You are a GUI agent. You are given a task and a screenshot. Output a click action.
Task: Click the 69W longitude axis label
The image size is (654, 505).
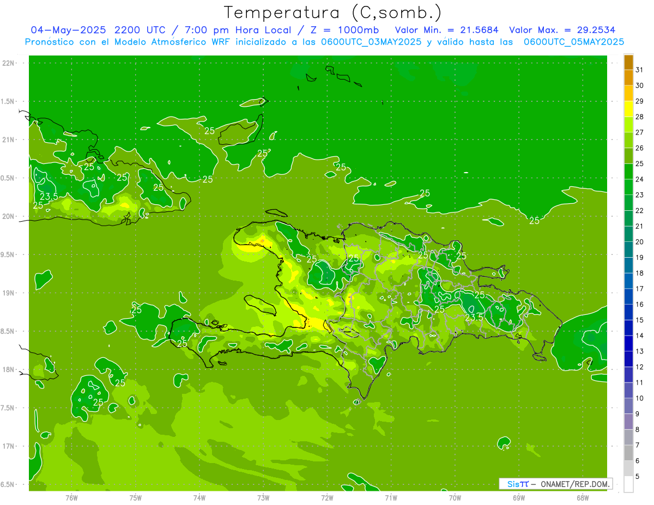pyautogui.click(x=519, y=497)
